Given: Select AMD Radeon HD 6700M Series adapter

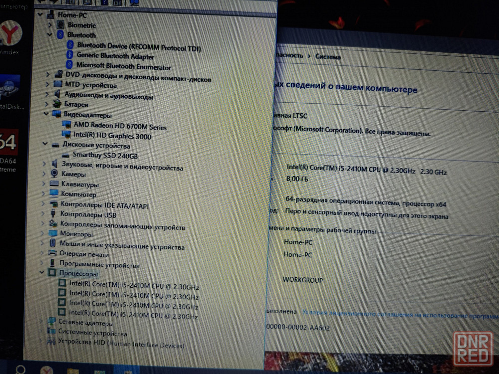Looking at the screenshot, I should pos(120,126).
